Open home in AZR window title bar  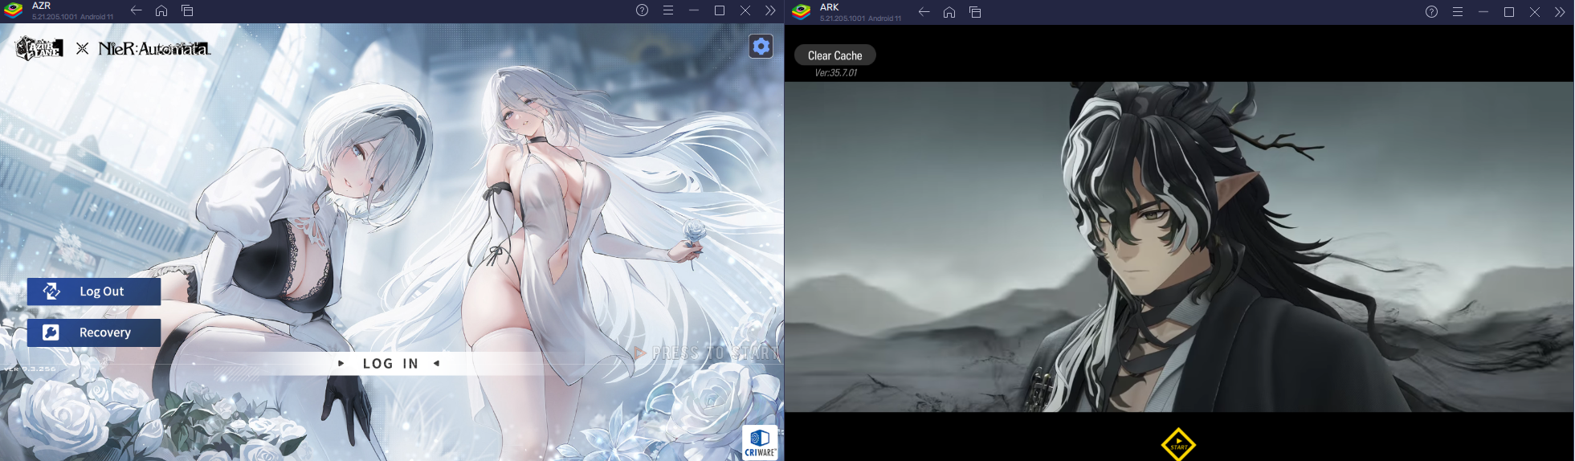[x=161, y=10]
